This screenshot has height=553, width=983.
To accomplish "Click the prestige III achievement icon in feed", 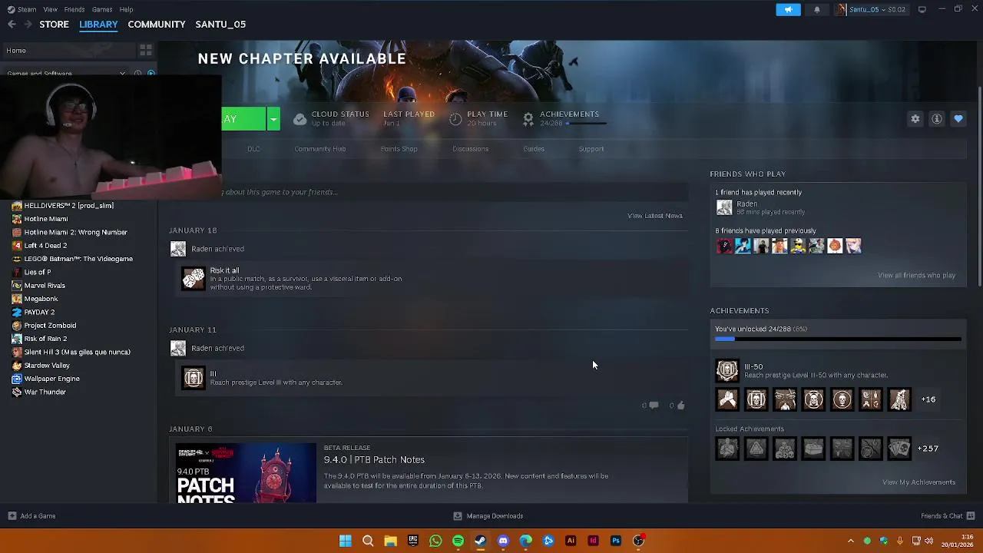I will click(194, 378).
